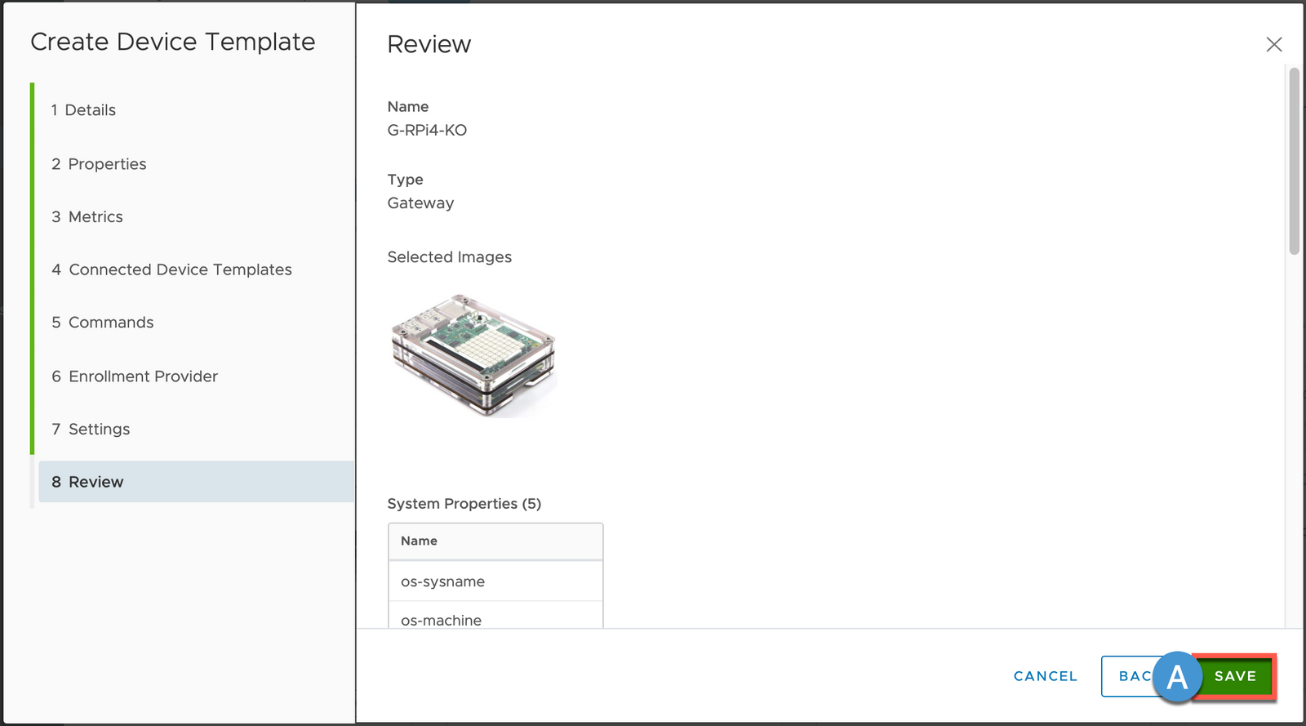Click the Name column header
The image size is (1306, 726).
pos(495,541)
